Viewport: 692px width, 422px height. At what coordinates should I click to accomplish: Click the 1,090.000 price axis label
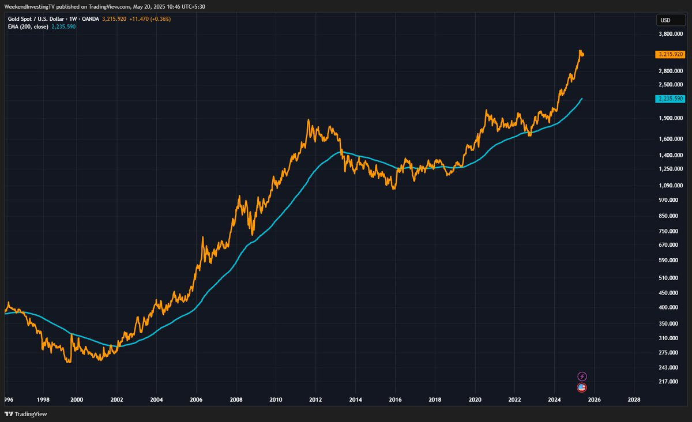(671, 186)
